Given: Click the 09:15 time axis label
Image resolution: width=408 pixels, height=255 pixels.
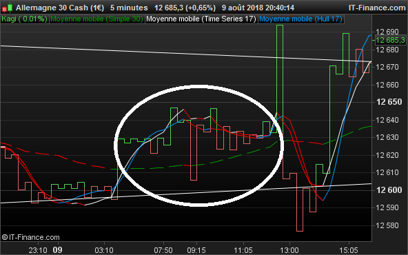Looking at the screenshot, I should click(196, 250).
